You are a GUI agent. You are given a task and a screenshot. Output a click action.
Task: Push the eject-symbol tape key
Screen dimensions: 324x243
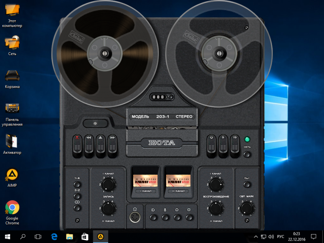coord(100,146)
